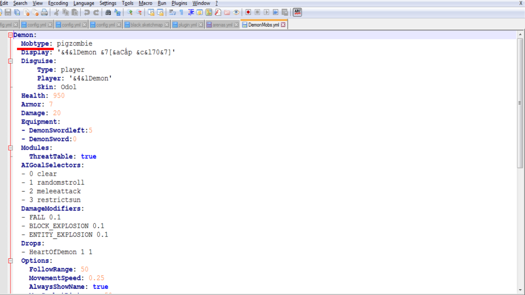The image size is (525, 295).
Task: Switch to the black.sketchmap tab
Action: [147, 25]
